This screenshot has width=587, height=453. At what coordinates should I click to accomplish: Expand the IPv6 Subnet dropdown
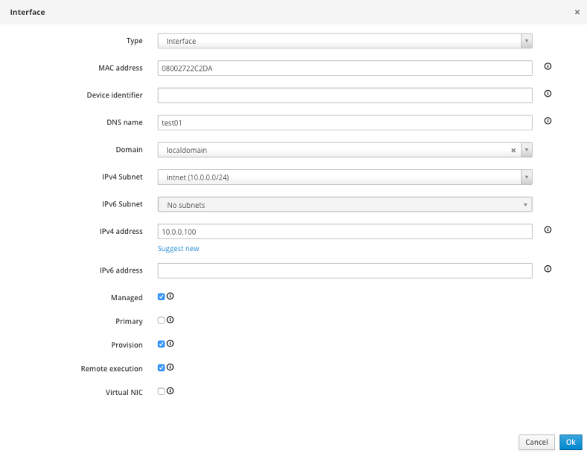coord(524,204)
